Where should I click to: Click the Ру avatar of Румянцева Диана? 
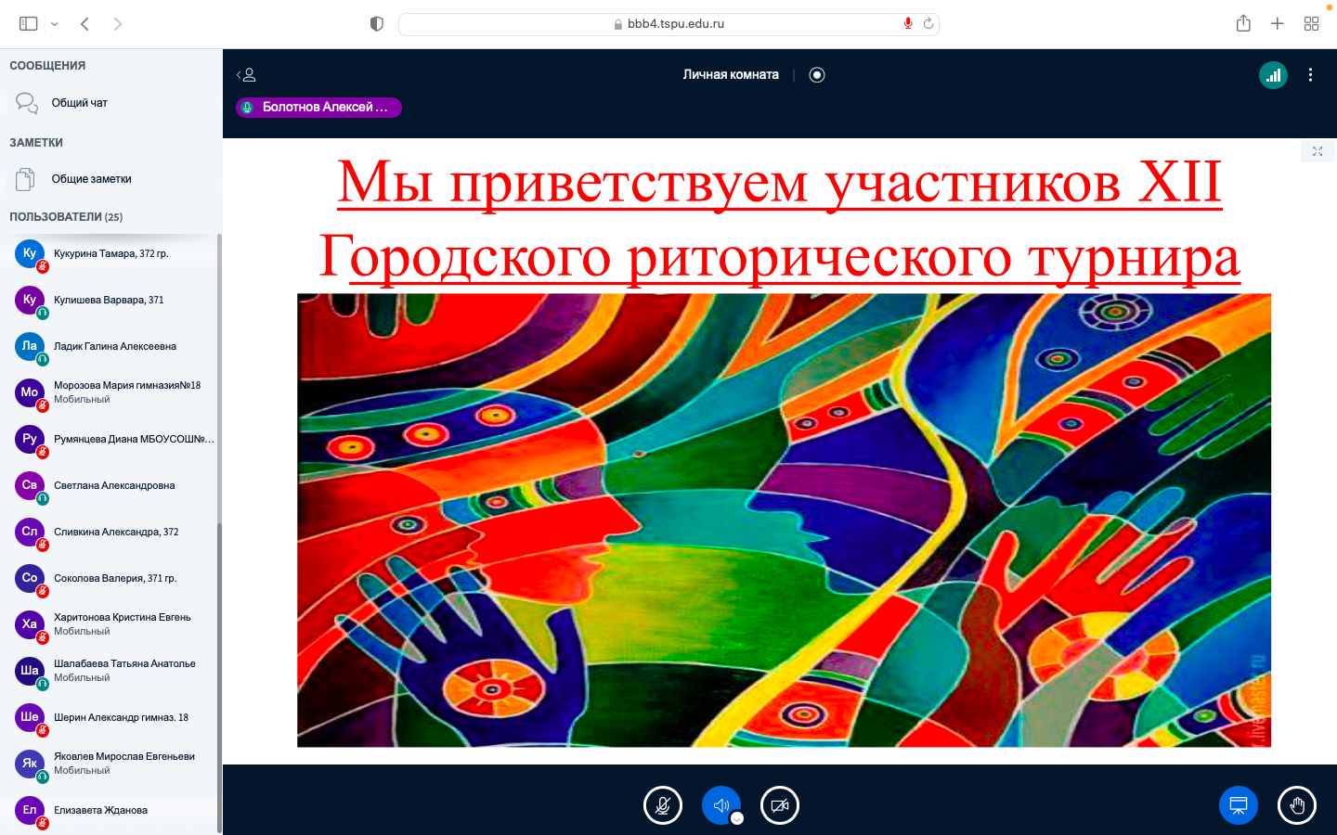30,439
